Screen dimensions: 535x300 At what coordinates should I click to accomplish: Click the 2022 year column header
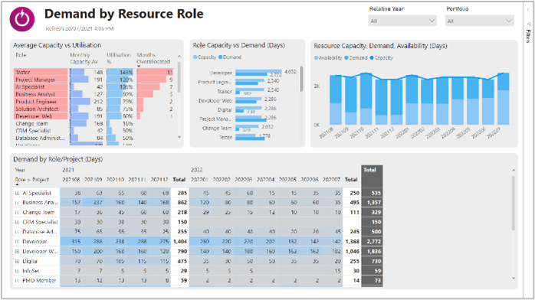(x=196, y=170)
